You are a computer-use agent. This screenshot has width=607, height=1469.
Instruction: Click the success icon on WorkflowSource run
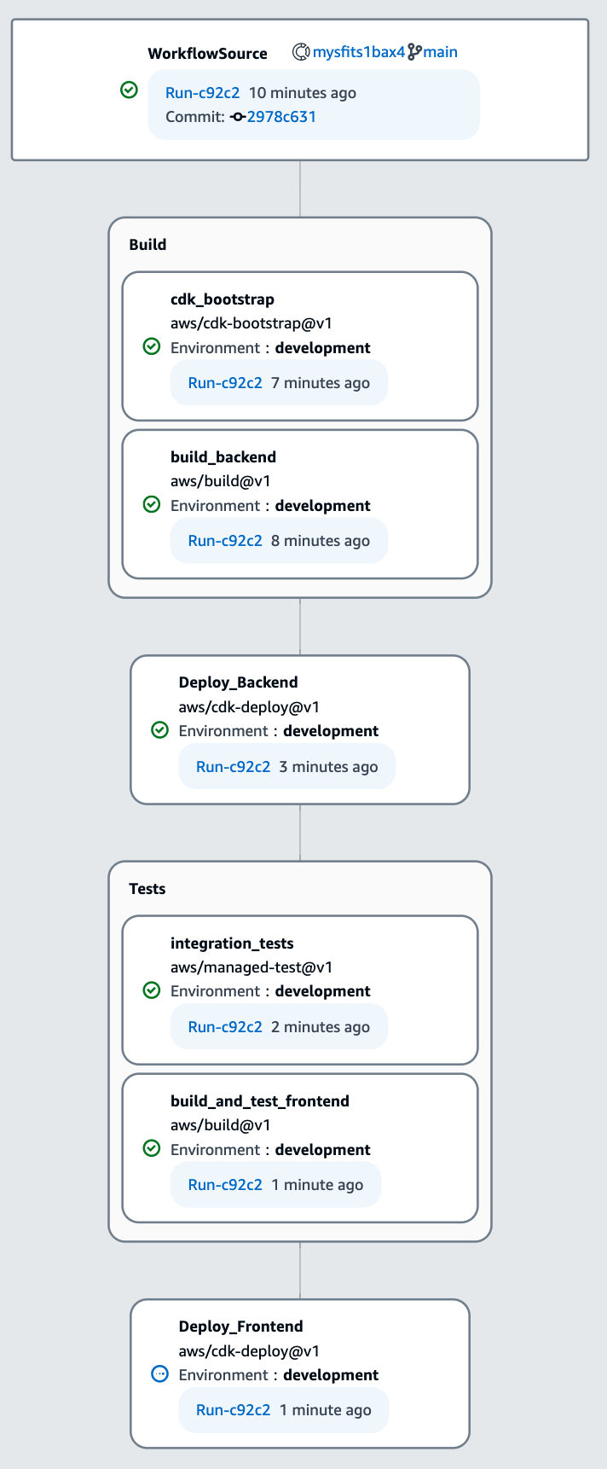click(129, 90)
